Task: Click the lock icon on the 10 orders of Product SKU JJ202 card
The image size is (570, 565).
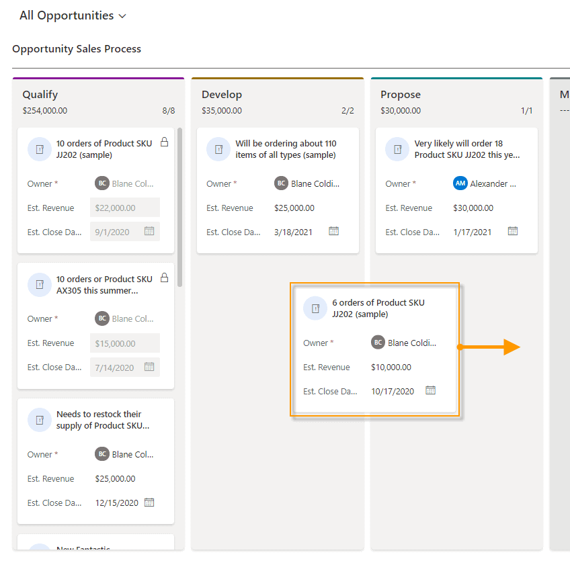Action: point(164,142)
